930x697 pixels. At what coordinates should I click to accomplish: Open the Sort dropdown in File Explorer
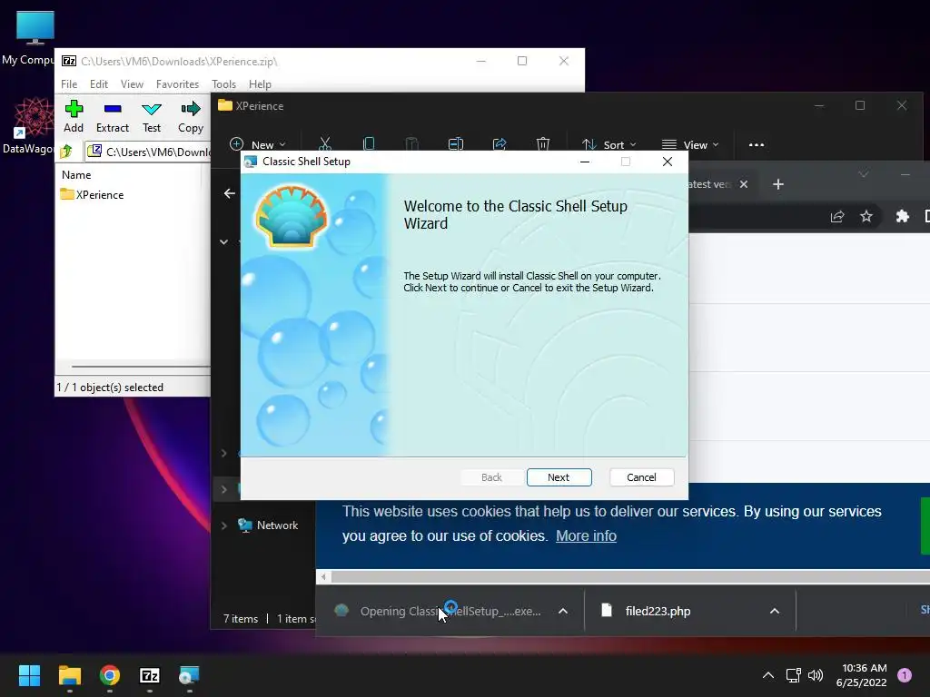click(x=609, y=144)
